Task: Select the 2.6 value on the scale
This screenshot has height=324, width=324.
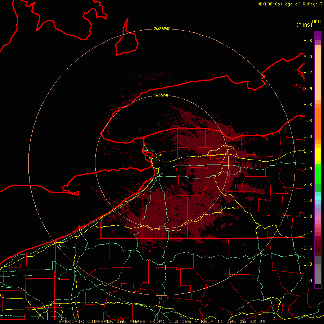Action: coord(308,185)
